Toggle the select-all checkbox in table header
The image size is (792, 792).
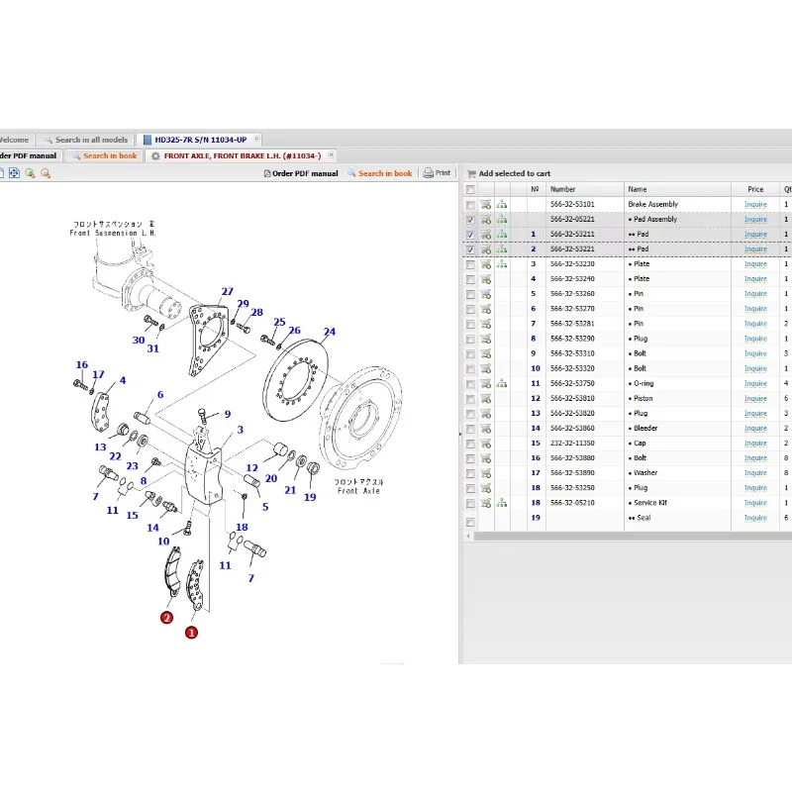pos(470,189)
